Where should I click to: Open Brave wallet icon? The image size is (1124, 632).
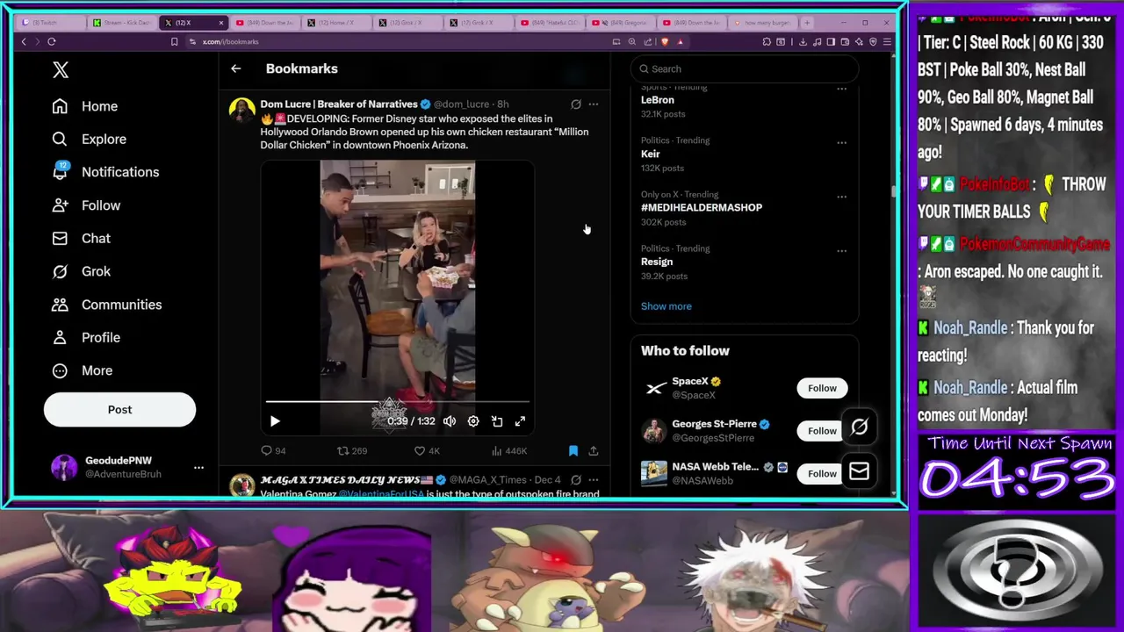[x=845, y=41]
